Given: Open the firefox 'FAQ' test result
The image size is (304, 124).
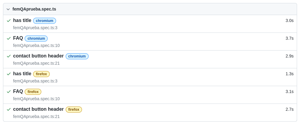Looking at the screenshot, I should [x=18, y=91].
